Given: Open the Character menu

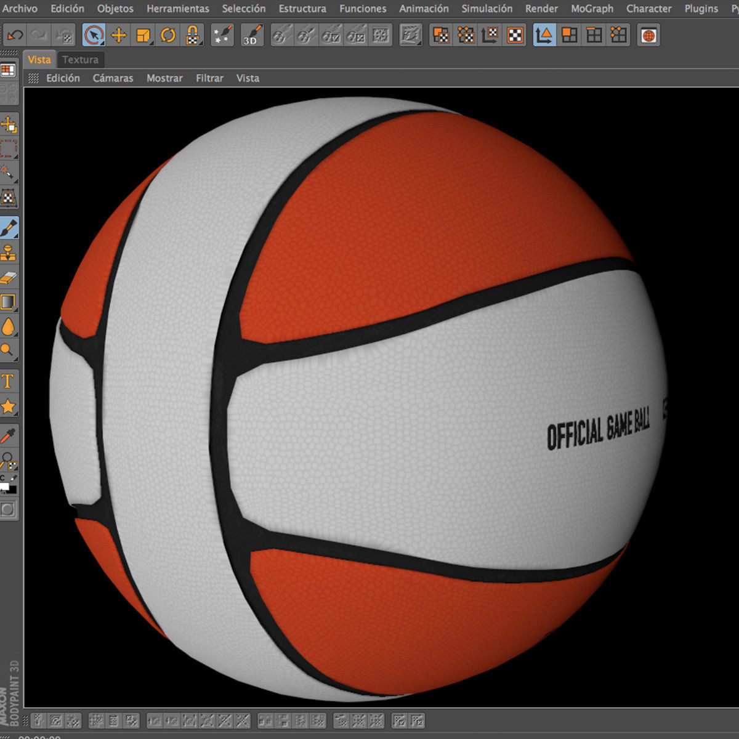Looking at the screenshot, I should [649, 9].
